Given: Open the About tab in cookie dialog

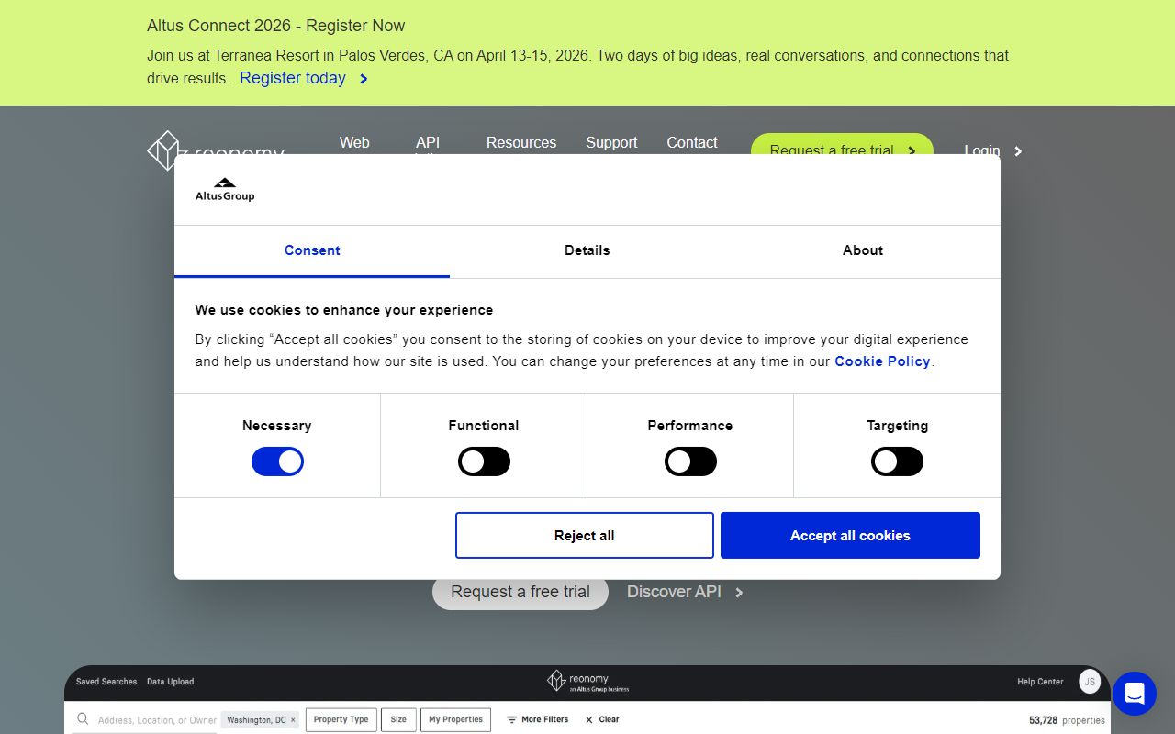Looking at the screenshot, I should [862, 250].
